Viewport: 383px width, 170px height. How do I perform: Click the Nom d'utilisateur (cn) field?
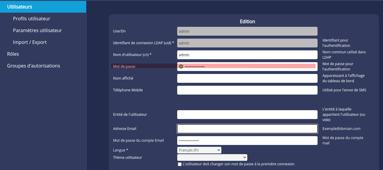pos(247,55)
